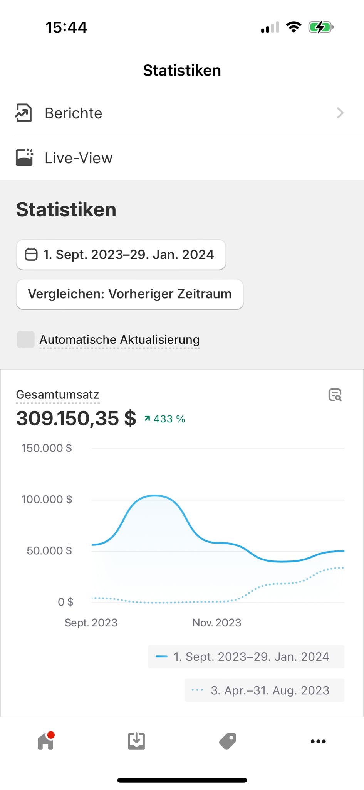Toggle the 3. Apr.–31. Aug. 2023 legend series
The height and width of the screenshot is (790, 364).
[264, 690]
